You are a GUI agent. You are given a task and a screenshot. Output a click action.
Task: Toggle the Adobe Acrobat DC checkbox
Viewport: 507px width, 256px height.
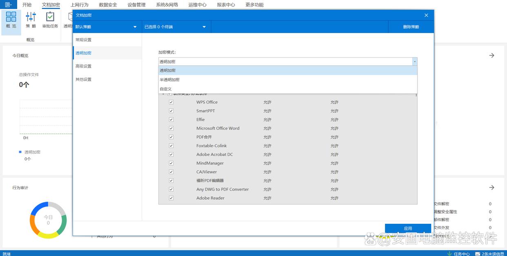tap(171, 154)
